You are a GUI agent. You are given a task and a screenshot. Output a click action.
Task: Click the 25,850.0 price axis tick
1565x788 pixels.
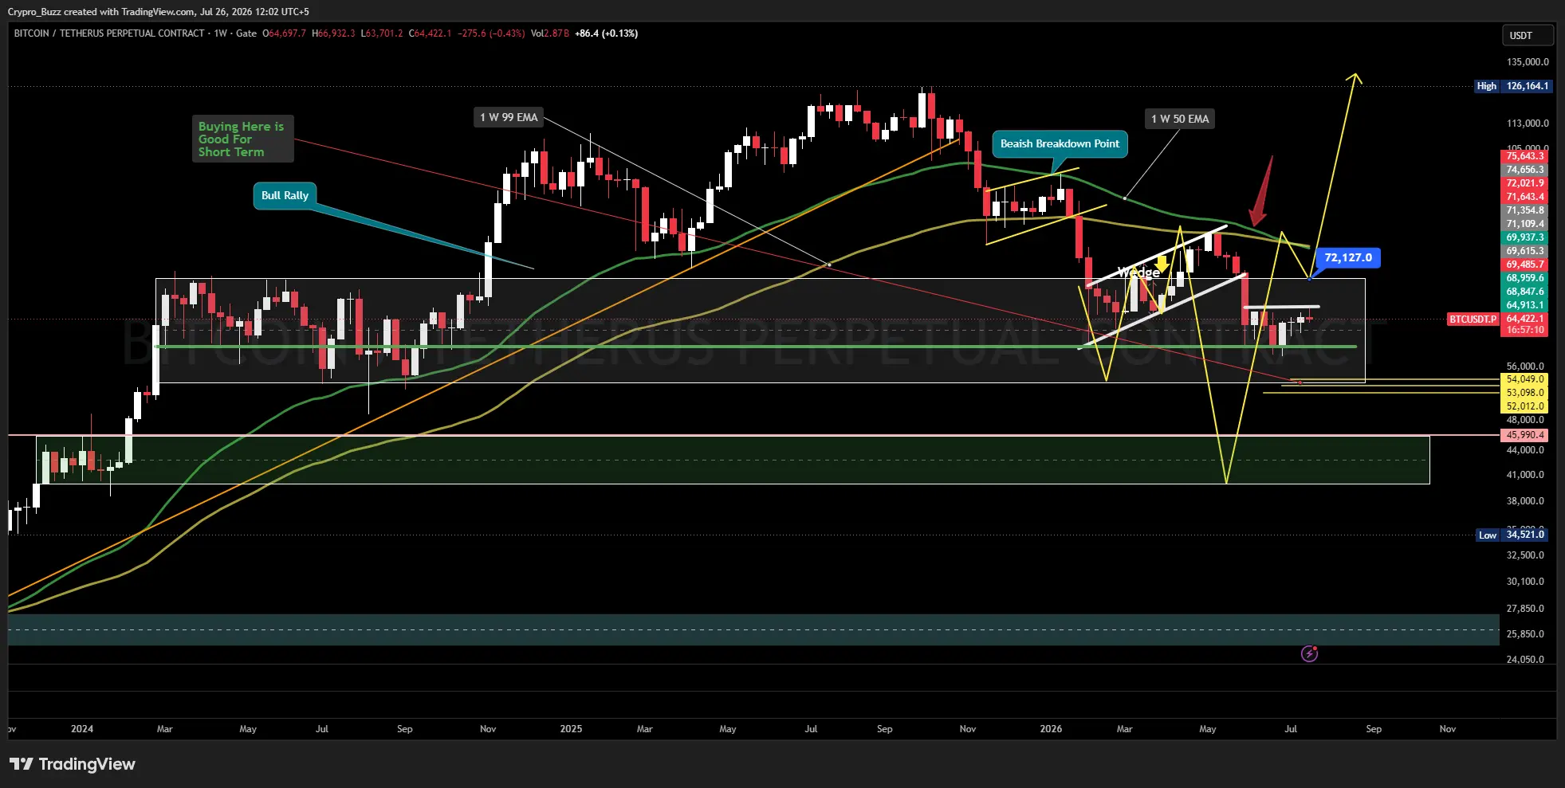pyautogui.click(x=1525, y=634)
